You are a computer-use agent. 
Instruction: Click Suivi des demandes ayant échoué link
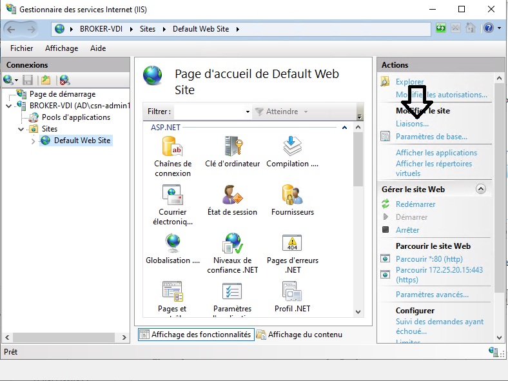439,326
